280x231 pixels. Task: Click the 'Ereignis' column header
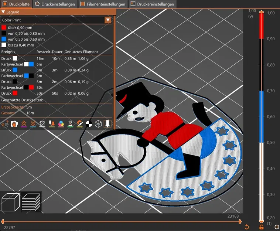click(8, 52)
